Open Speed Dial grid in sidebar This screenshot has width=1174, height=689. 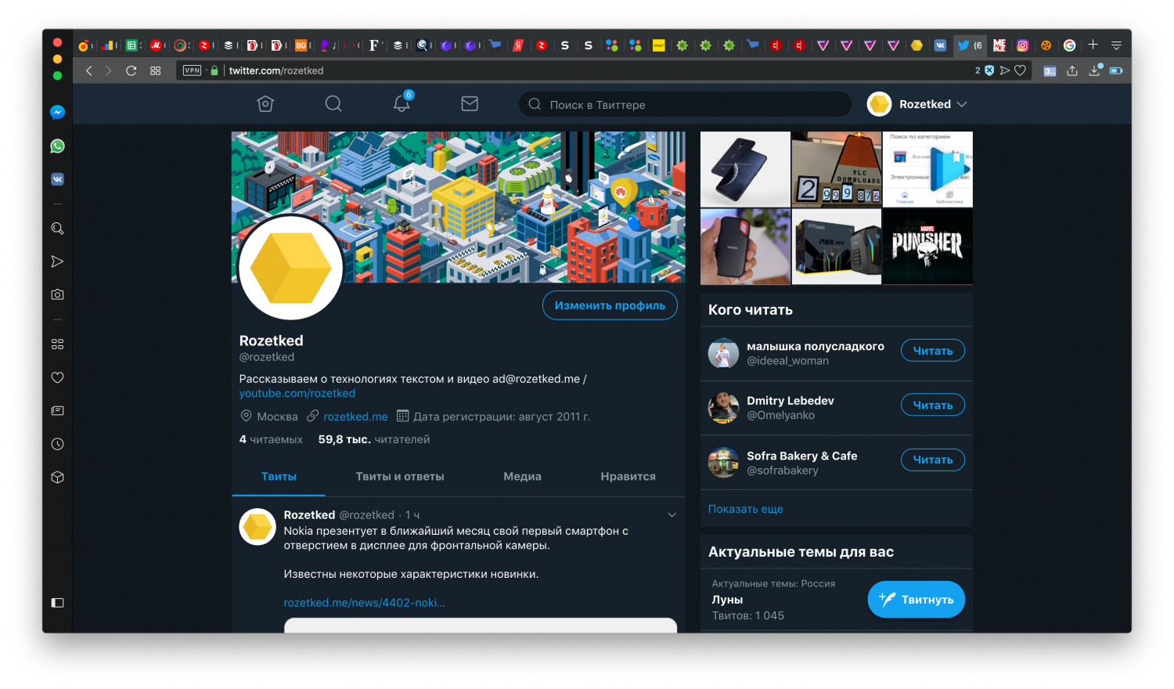pyautogui.click(x=57, y=344)
